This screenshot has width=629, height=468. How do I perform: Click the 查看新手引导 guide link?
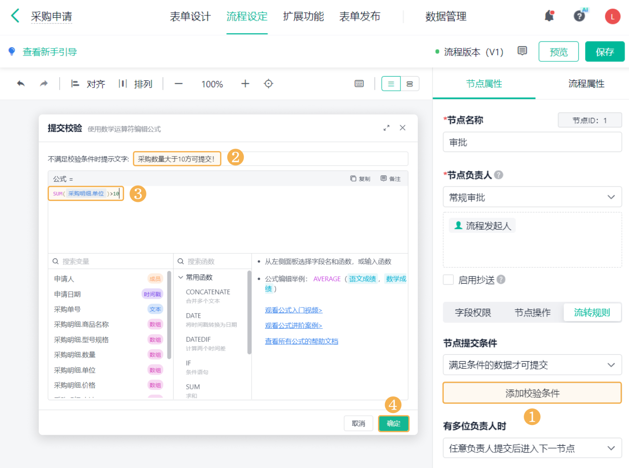tap(50, 52)
